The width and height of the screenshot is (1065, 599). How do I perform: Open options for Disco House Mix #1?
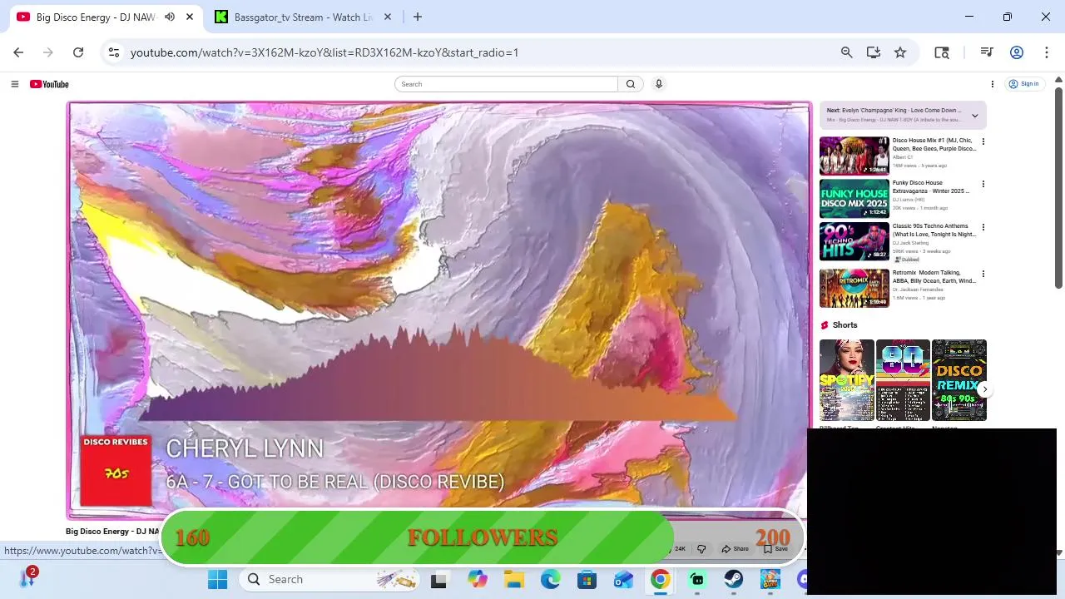click(983, 141)
